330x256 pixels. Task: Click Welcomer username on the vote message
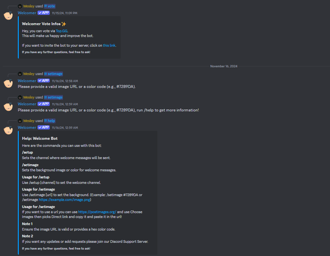[27, 13]
